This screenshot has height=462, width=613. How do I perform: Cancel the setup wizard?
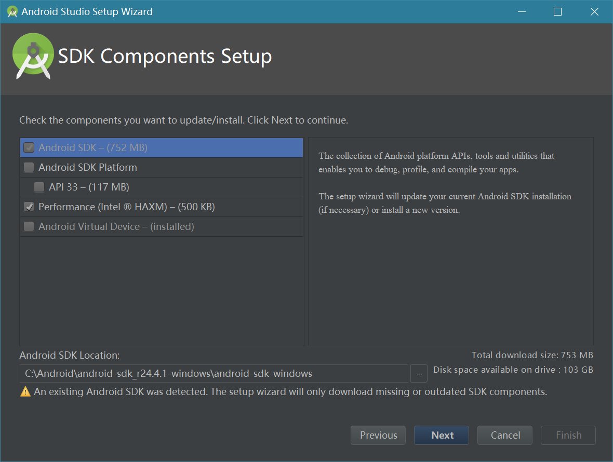(x=505, y=436)
